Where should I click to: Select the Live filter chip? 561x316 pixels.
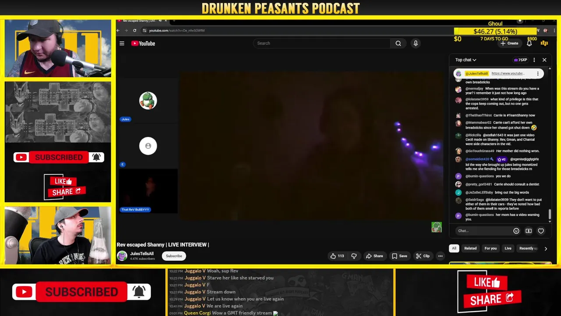[508, 248]
